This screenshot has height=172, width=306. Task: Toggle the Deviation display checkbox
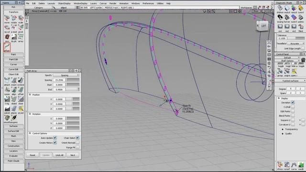[293, 102]
